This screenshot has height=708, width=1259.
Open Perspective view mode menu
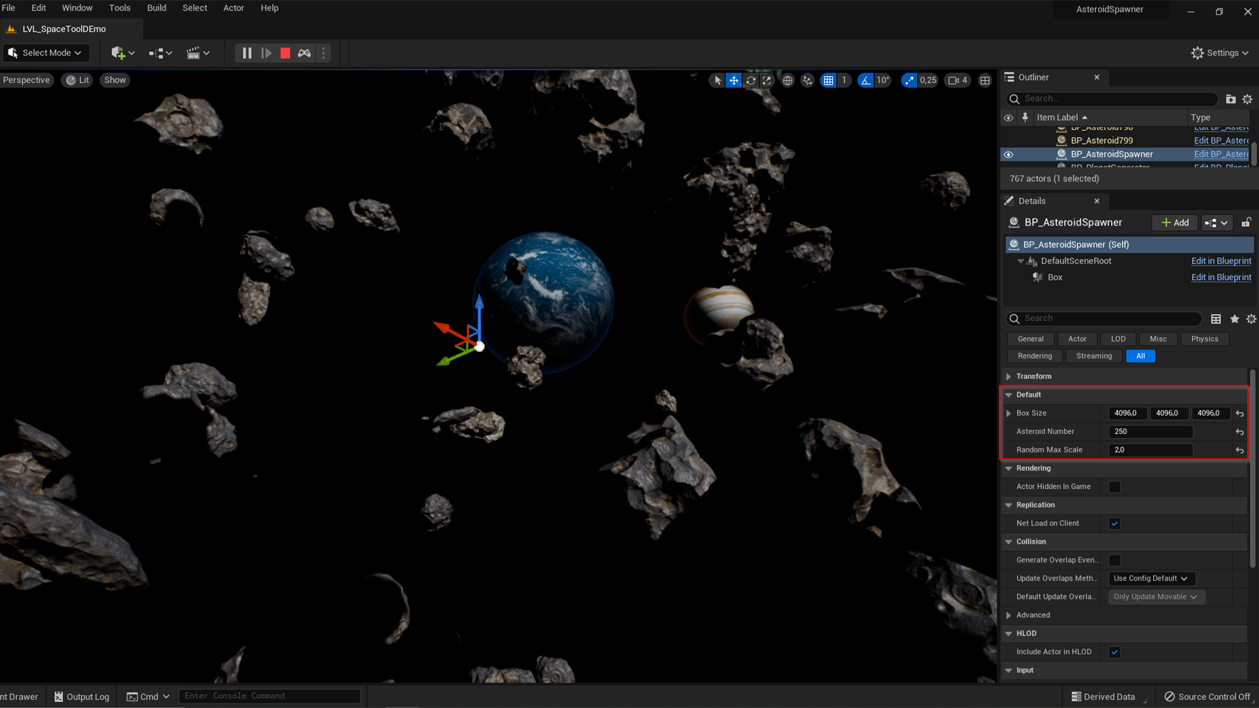[26, 80]
